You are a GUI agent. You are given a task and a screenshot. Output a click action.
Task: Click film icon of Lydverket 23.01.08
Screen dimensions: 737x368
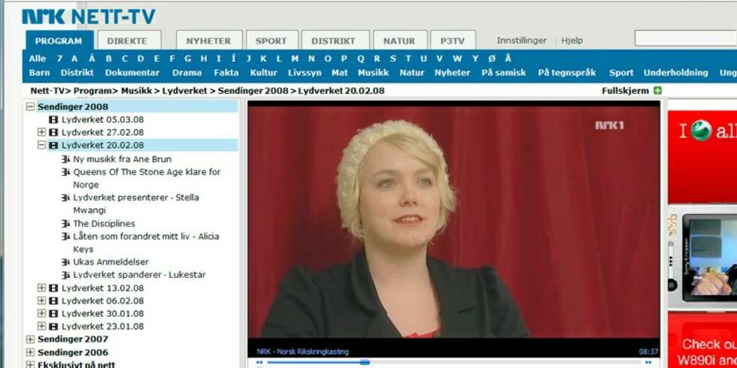[x=53, y=326]
